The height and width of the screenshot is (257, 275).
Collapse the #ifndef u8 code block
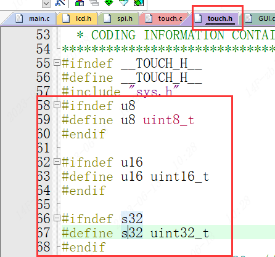tap(57, 105)
